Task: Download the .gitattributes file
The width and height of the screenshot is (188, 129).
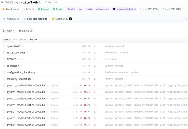Action: click(95, 46)
